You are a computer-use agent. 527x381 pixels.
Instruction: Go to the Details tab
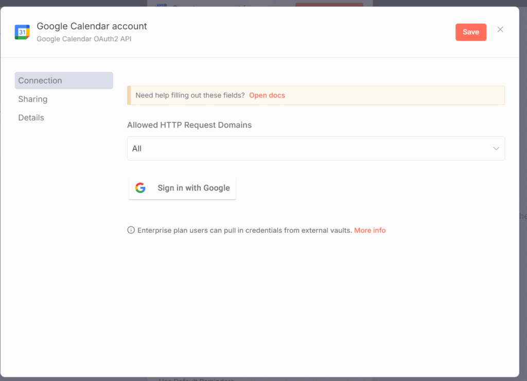(x=31, y=118)
